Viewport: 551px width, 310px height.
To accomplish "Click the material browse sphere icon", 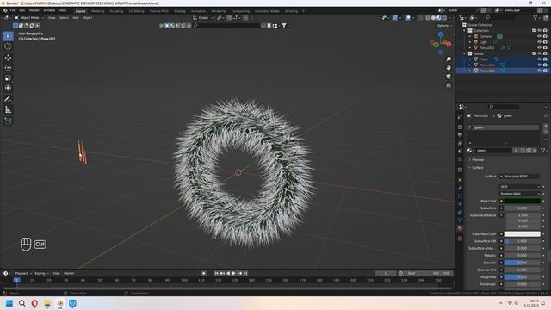I will click(x=470, y=151).
